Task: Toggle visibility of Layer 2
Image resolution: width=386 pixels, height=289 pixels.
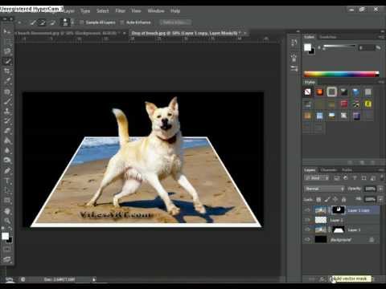Action: point(307,220)
